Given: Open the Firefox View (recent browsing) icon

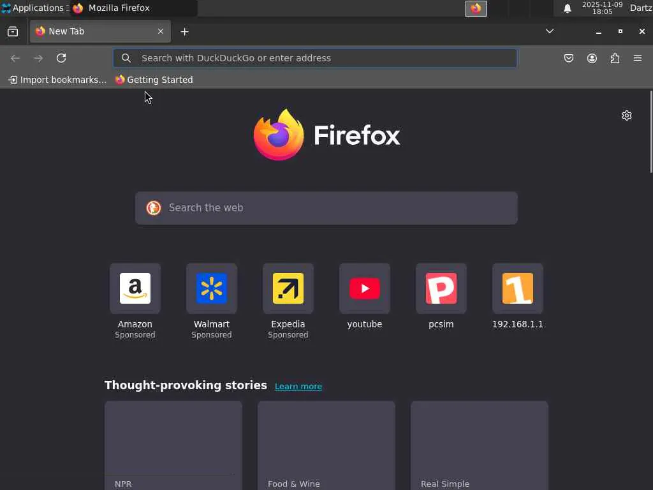Looking at the screenshot, I should (13, 32).
